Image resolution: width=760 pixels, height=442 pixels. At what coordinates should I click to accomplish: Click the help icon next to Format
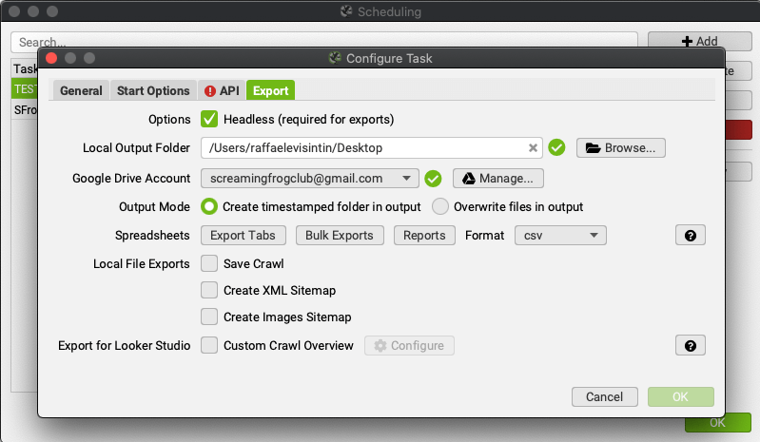(691, 236)
